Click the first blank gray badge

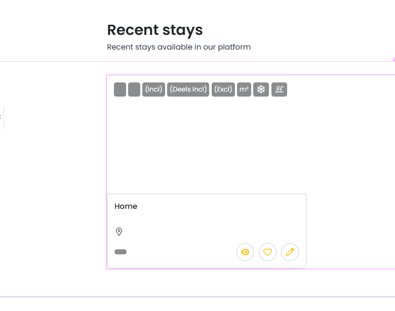120,90
